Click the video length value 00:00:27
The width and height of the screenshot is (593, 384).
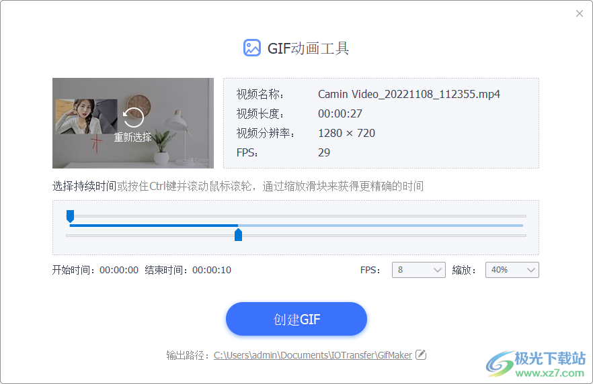[340, 113]
